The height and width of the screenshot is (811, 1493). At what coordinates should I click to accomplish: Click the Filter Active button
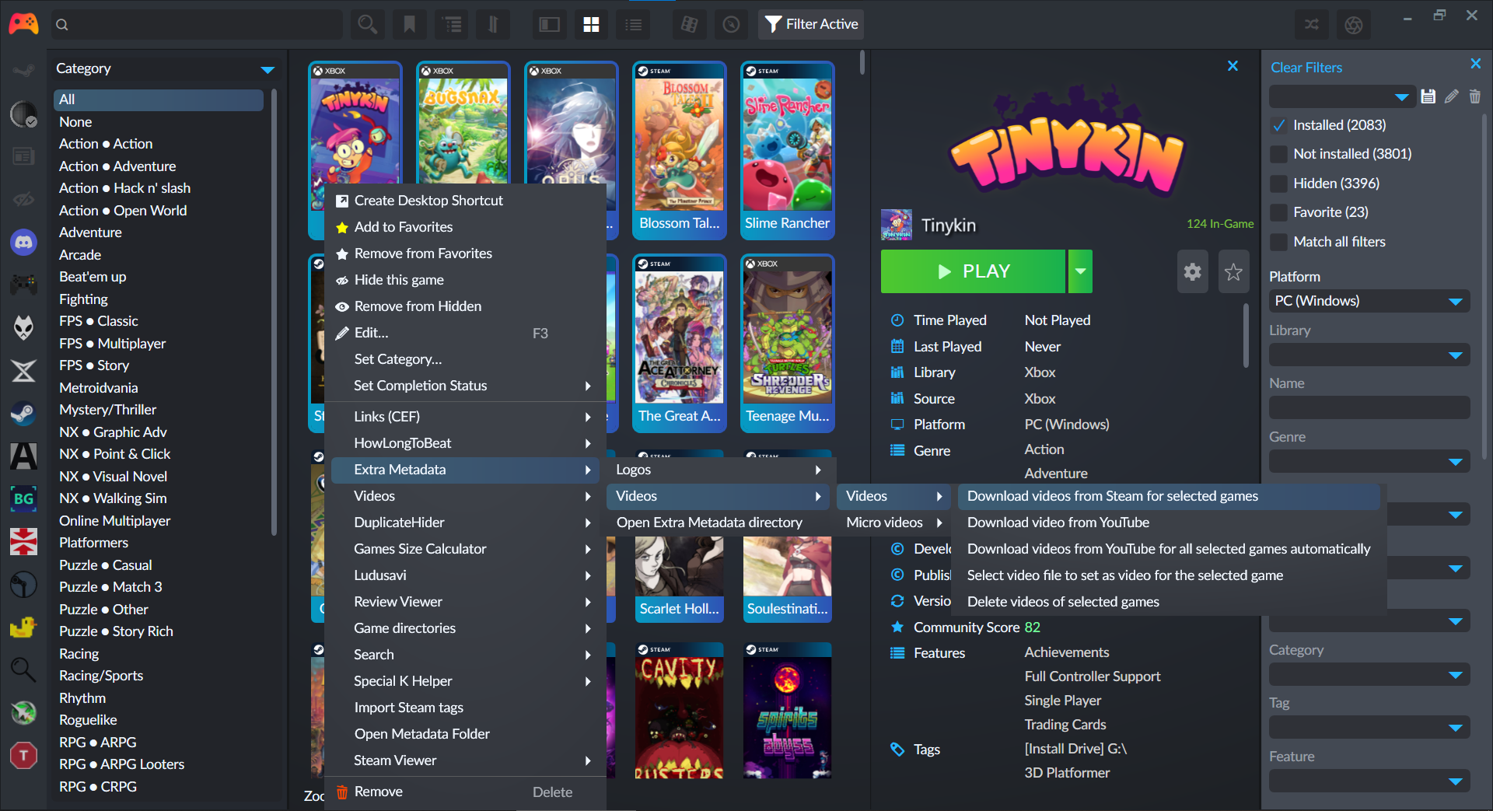[x=811, y=25]
